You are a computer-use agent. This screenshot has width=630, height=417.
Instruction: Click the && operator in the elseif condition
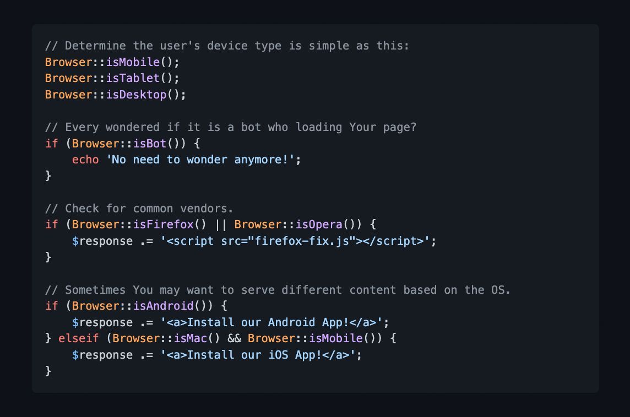(234, 338)
